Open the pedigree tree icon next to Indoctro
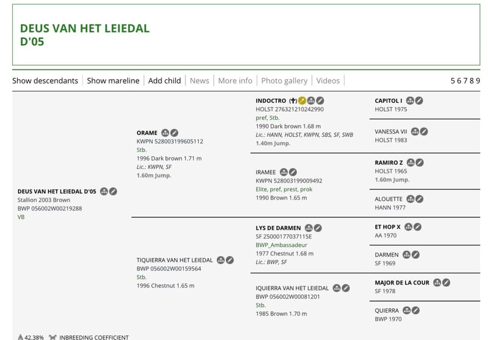 coord(310,101)
